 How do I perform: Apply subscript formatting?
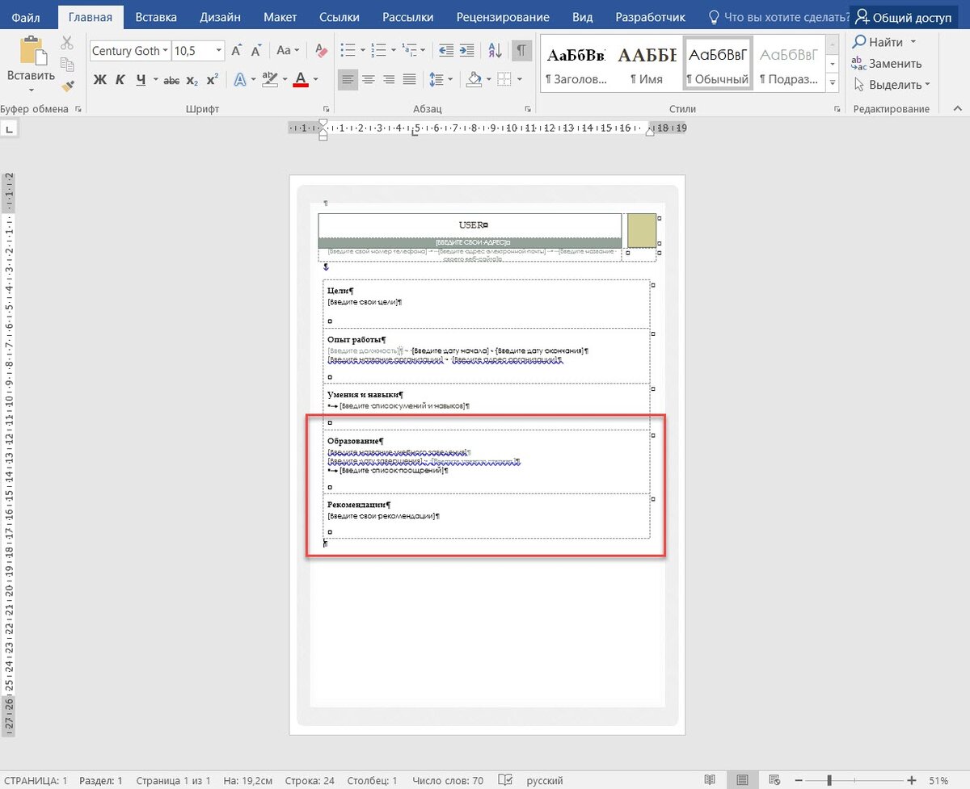point(192,79)
